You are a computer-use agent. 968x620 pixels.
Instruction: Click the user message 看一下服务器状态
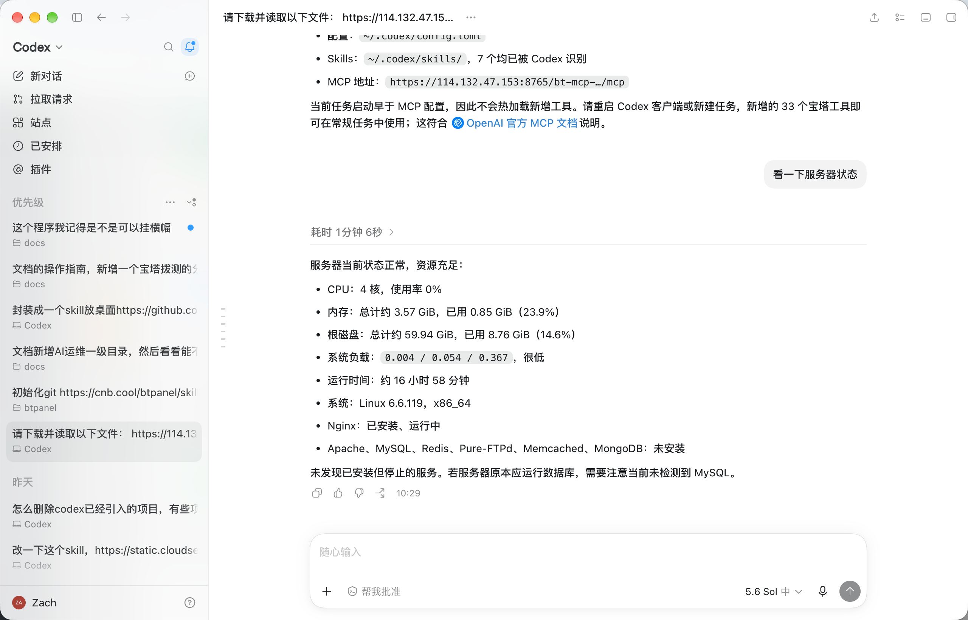pyautogui.click(x=815, y=174)
